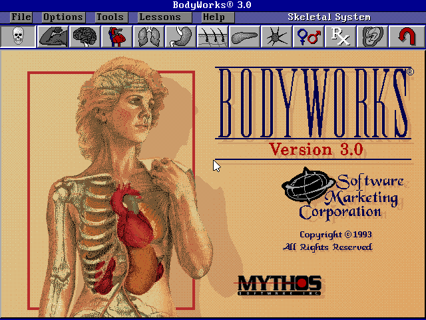Viewport: 426px width, 320px height.
Task: Open the Muscular System arm icon
Action: 53,37
